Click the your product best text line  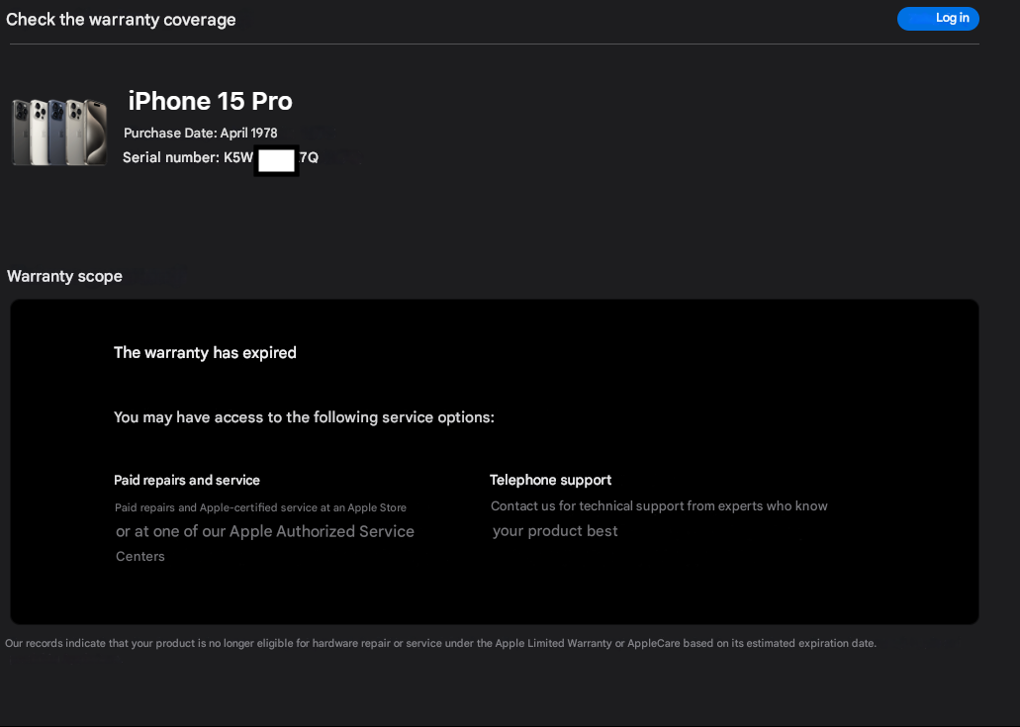click(x=554, y=530)
